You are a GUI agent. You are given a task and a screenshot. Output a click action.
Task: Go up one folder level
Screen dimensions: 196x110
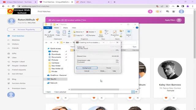tap(58, 43)
